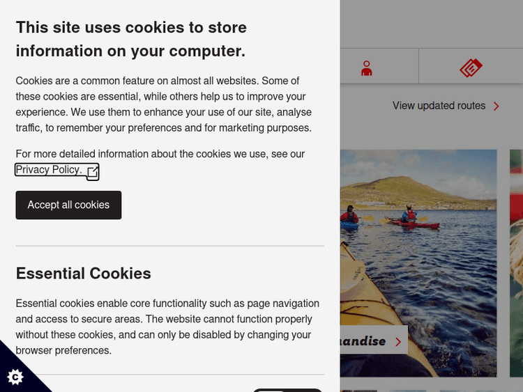The width and height of the screenshot is (523, 392).
Task: Open the Privacy Policy link
Action: coord(48,170)
